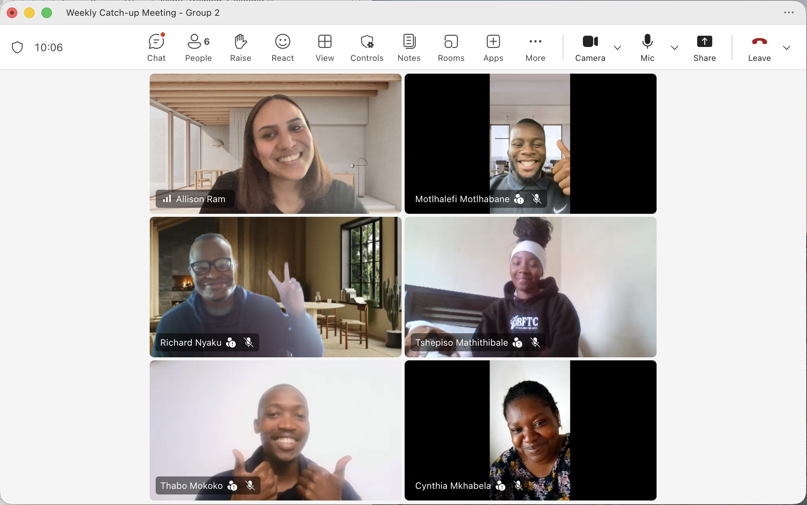Screen dimensions: 807x505
Task: Open the security shield options
Action: coord(17,47)
